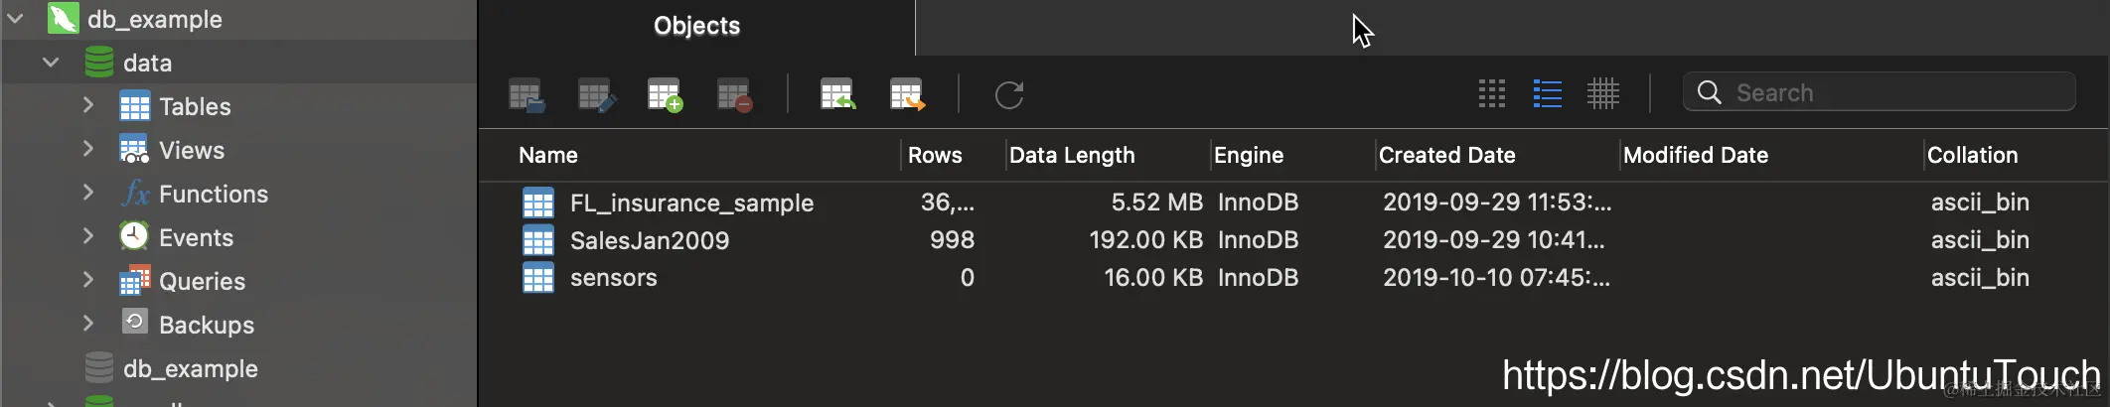
Task: Switch to detail view mode
Action: (x=1602, y=93)
